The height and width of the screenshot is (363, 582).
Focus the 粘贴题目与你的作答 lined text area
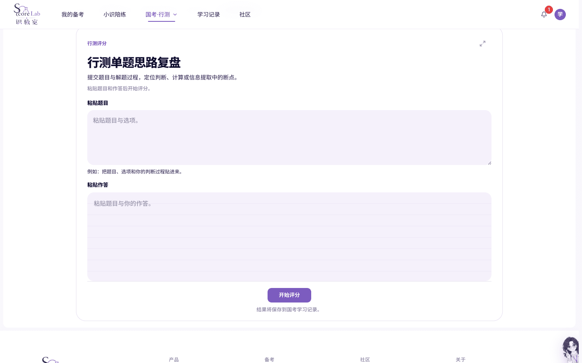[289, 237]
